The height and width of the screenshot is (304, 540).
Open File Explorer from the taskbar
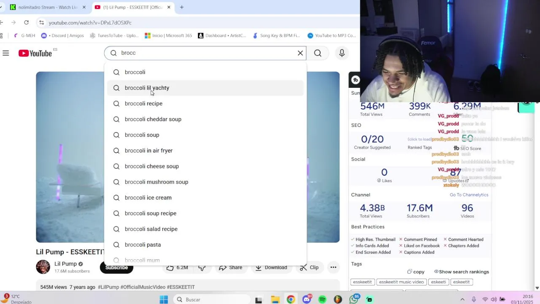pos(275,300)
